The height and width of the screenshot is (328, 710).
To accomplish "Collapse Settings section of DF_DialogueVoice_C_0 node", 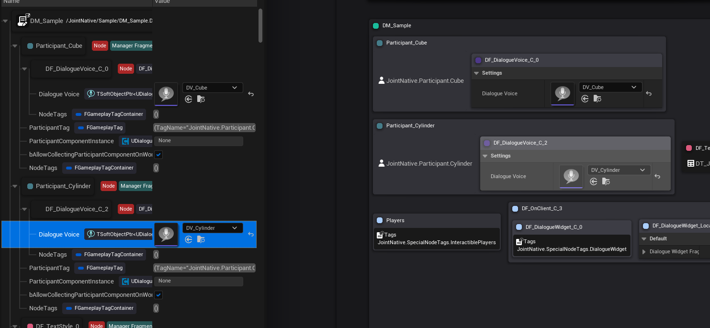I will 476,73.
